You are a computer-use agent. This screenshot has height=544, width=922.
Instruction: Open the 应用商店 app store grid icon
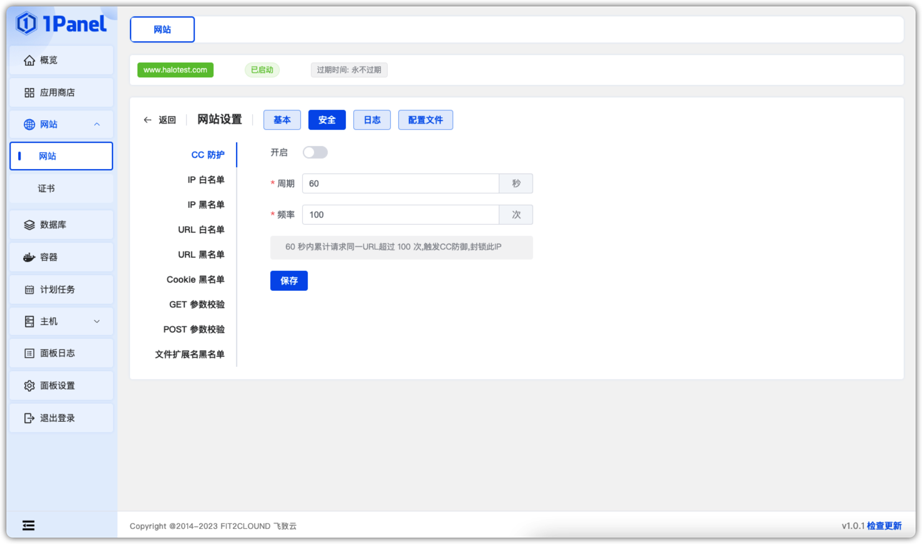(x=29, y=92)
